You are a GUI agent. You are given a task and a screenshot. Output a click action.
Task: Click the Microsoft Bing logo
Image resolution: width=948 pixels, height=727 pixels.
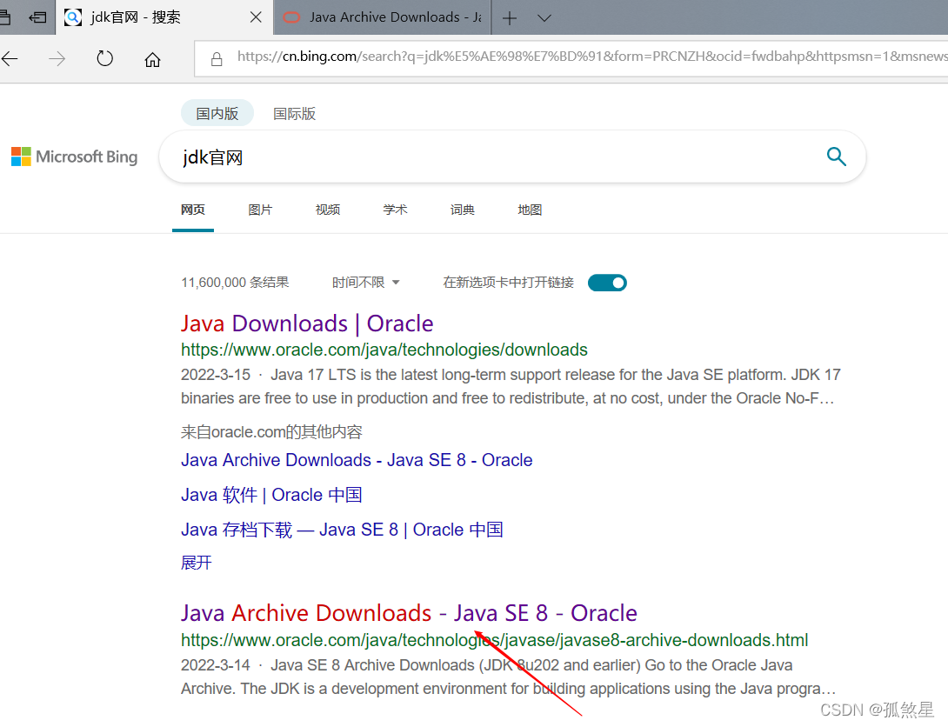pyautogui.click(x=75, y=157)
